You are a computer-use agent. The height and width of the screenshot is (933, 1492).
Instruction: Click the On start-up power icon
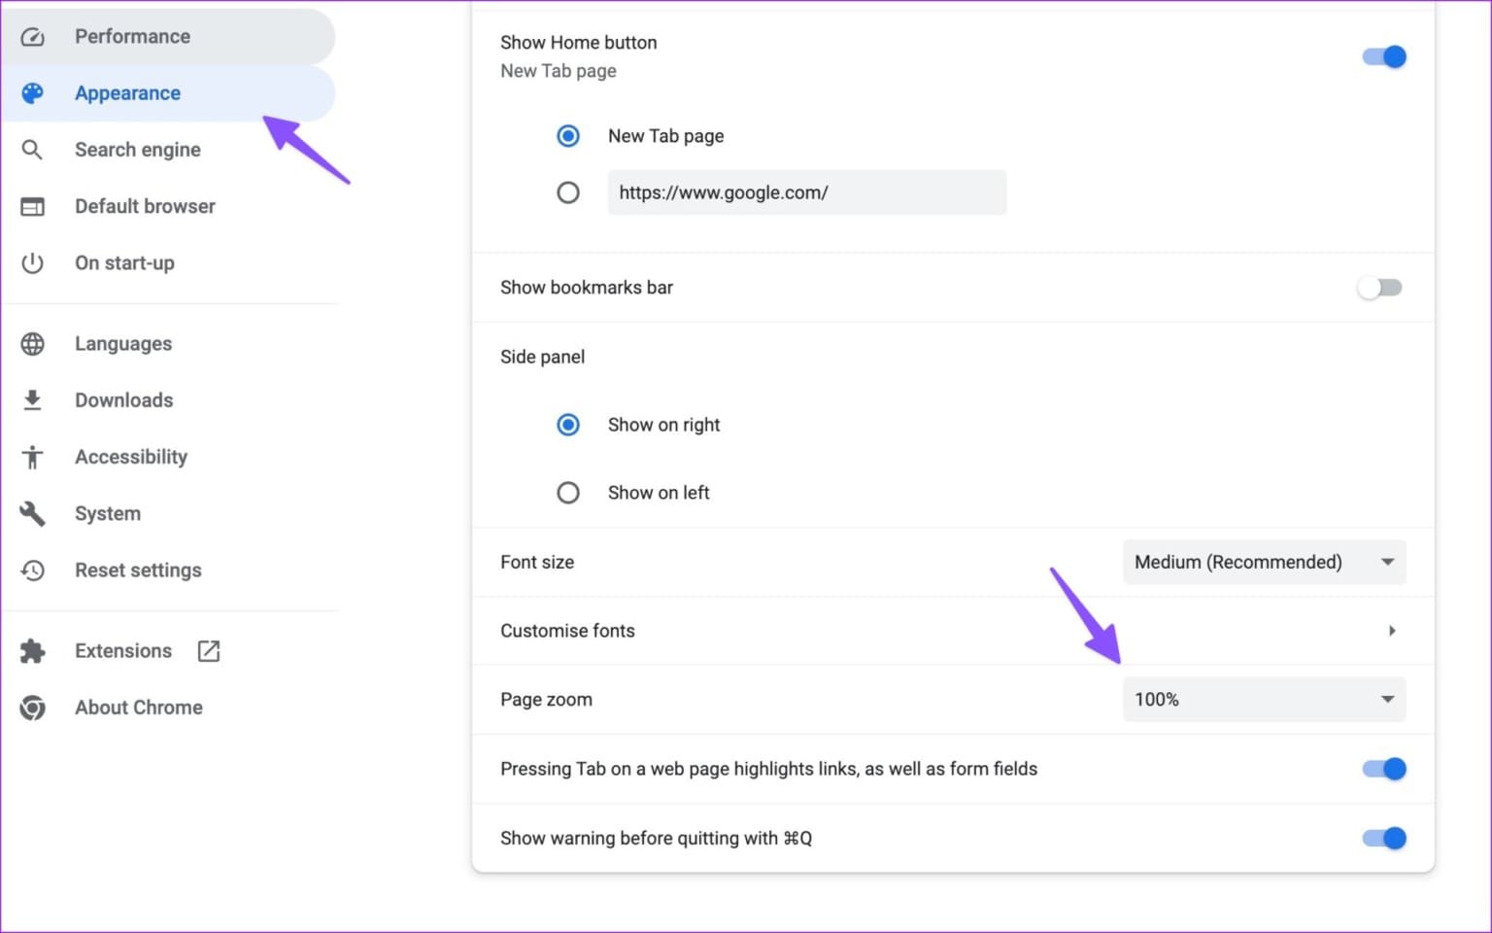coord(33,263)
